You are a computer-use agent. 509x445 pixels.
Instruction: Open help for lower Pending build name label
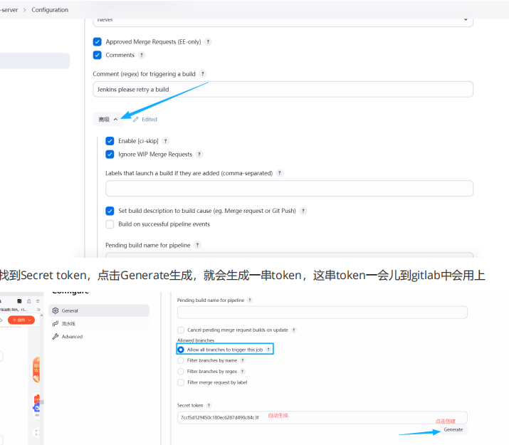pyautogui.click(x=250, y=300)
